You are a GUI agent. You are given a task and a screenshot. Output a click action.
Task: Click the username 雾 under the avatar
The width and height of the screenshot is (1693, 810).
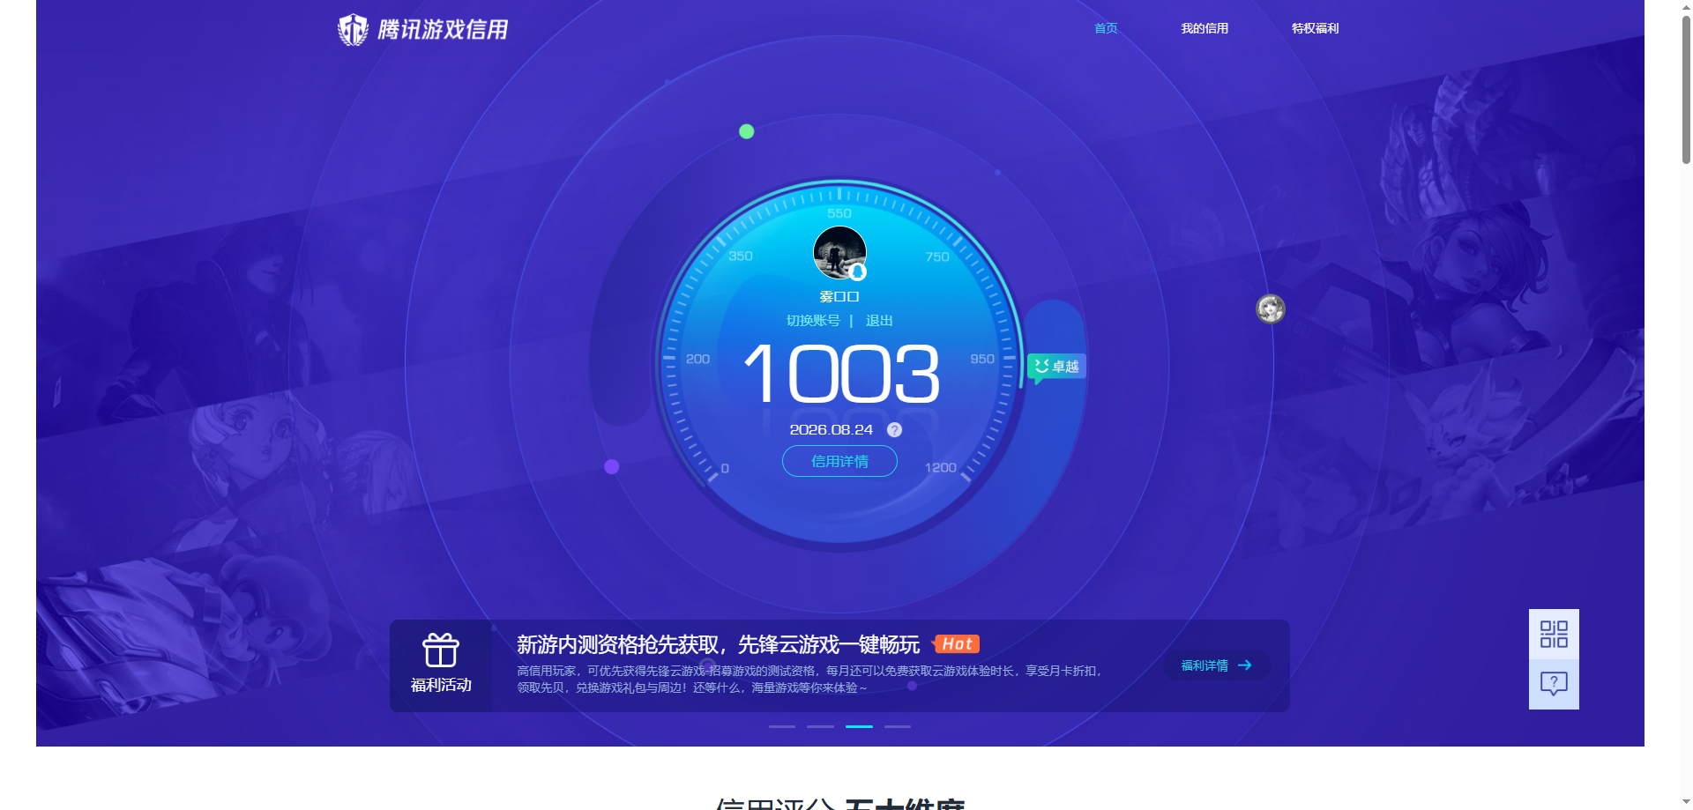(839, 297)
